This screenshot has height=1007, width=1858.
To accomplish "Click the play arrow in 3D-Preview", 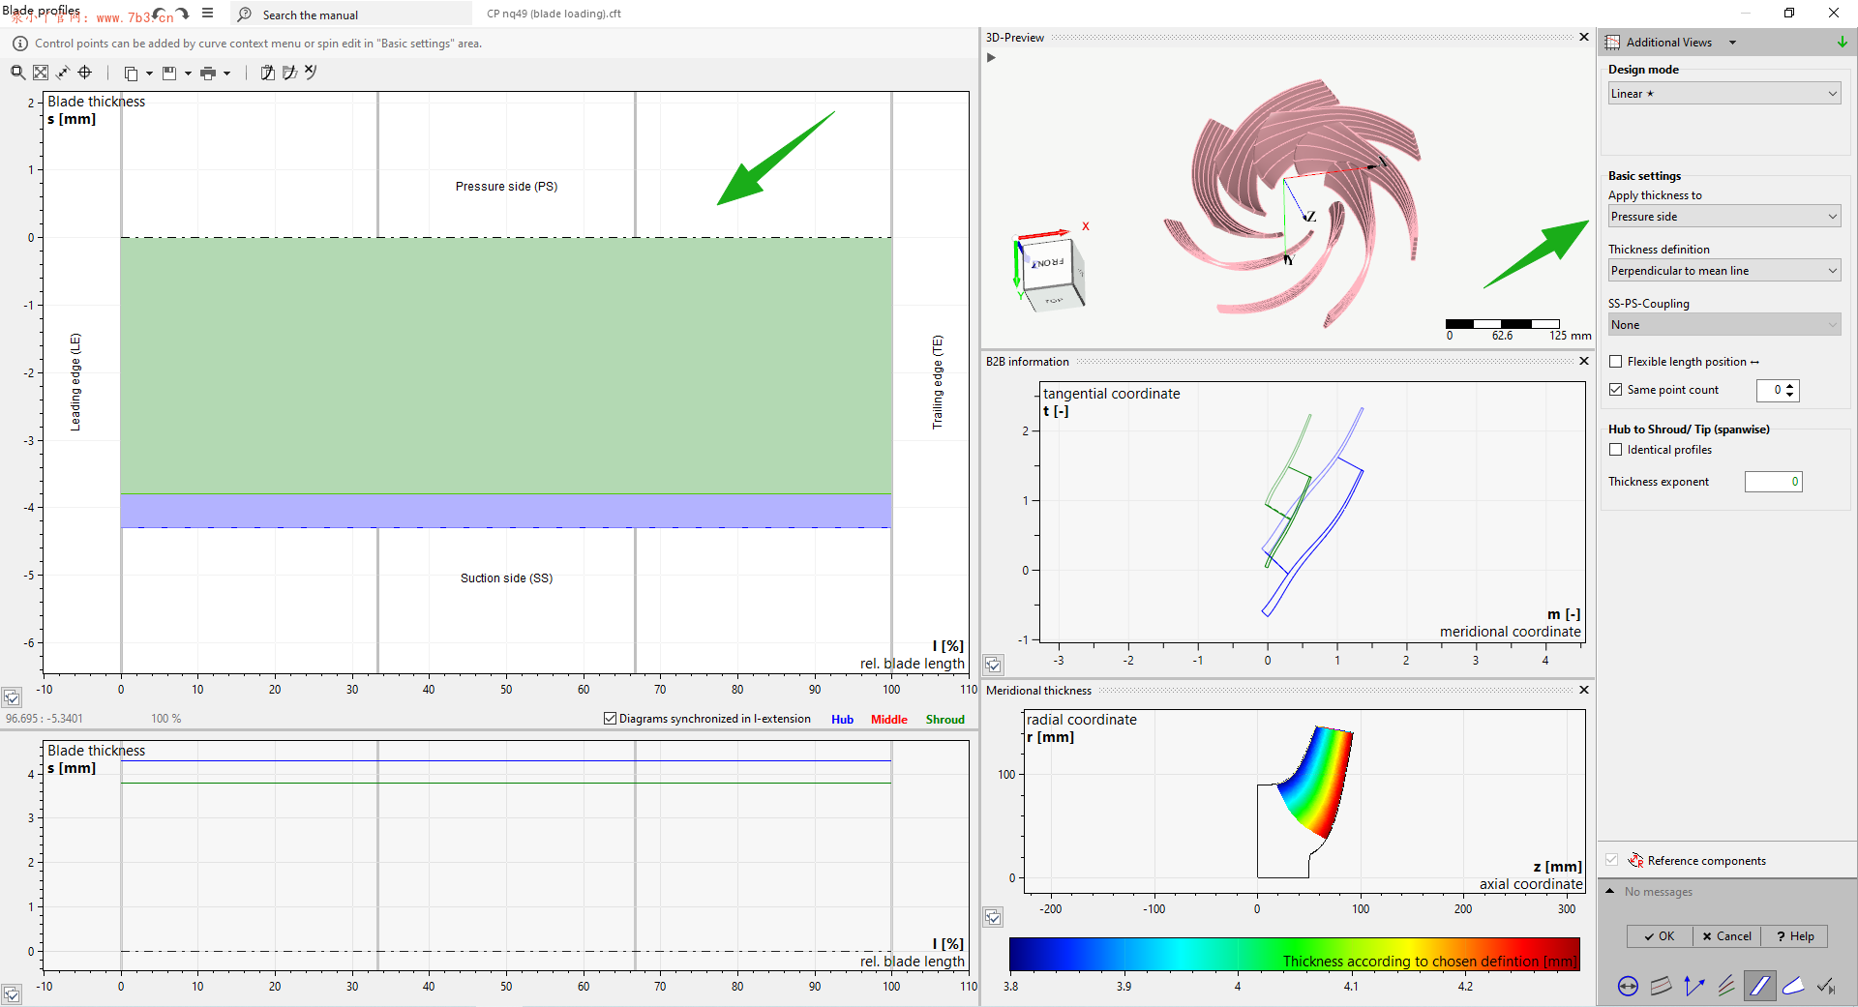I will pyautogui.click(x=991, y=57).
